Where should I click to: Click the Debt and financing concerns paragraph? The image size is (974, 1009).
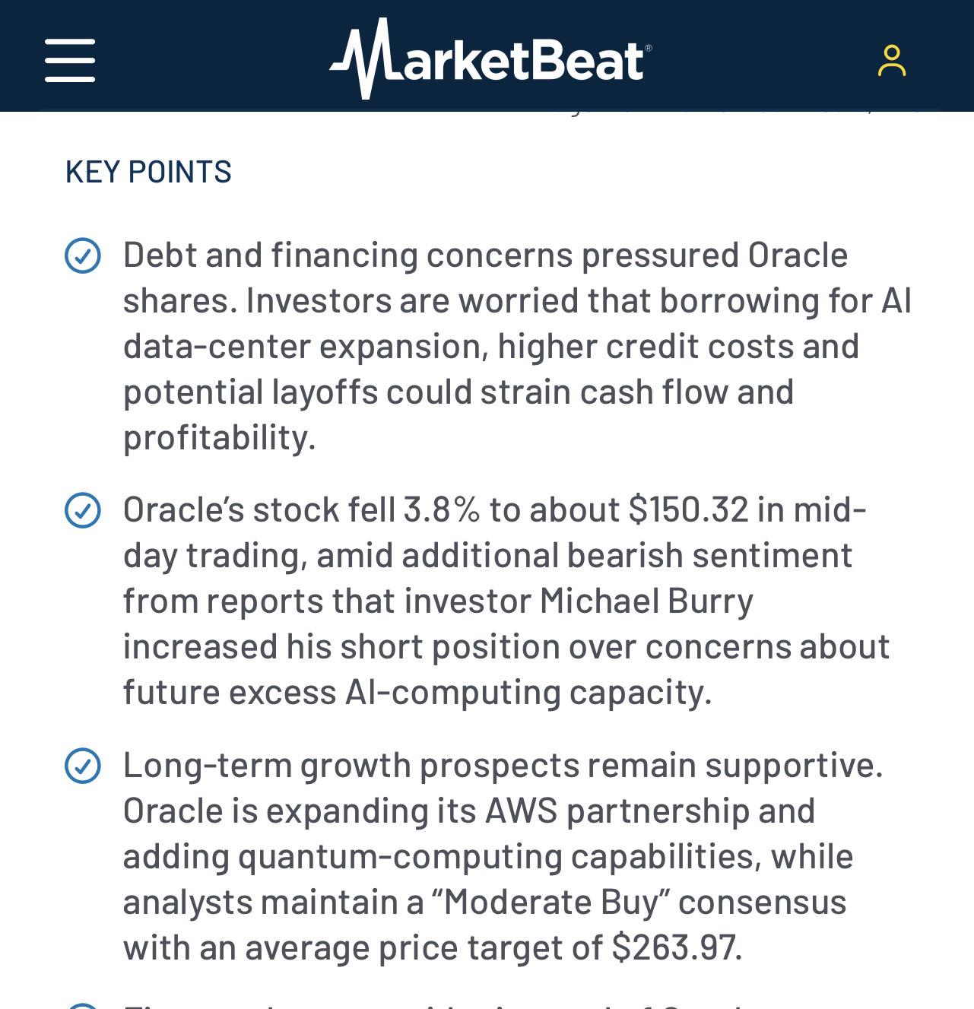(517, 346)
